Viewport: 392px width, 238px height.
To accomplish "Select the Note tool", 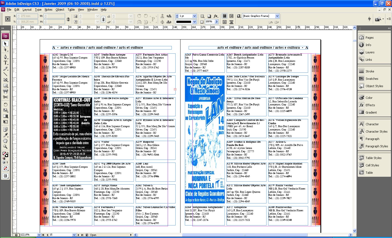I will tap(5, 129).
